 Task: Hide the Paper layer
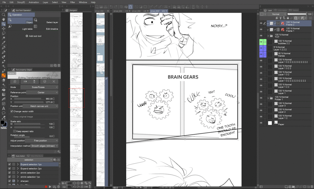click(x=261, y=123)
